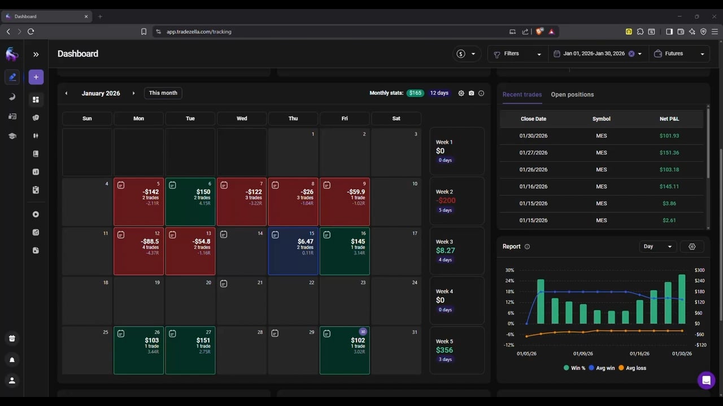Screen dimensions: 723x406
Task: Open the chat support bubble
Action: click(705, 380)
